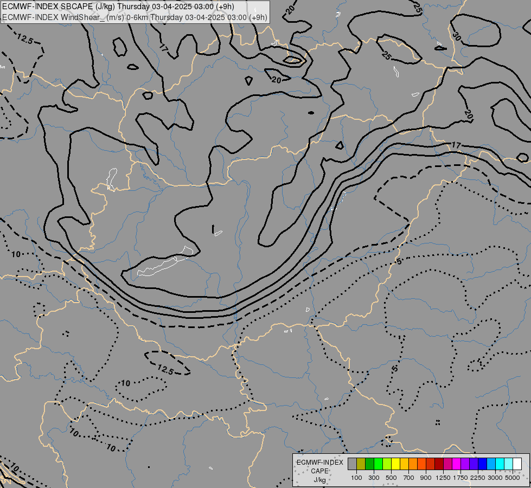This screenshot has width=531, height=488.
Task: Click the ECMWF-INDEX label in the legend
Action: click(x=319, y=463)
